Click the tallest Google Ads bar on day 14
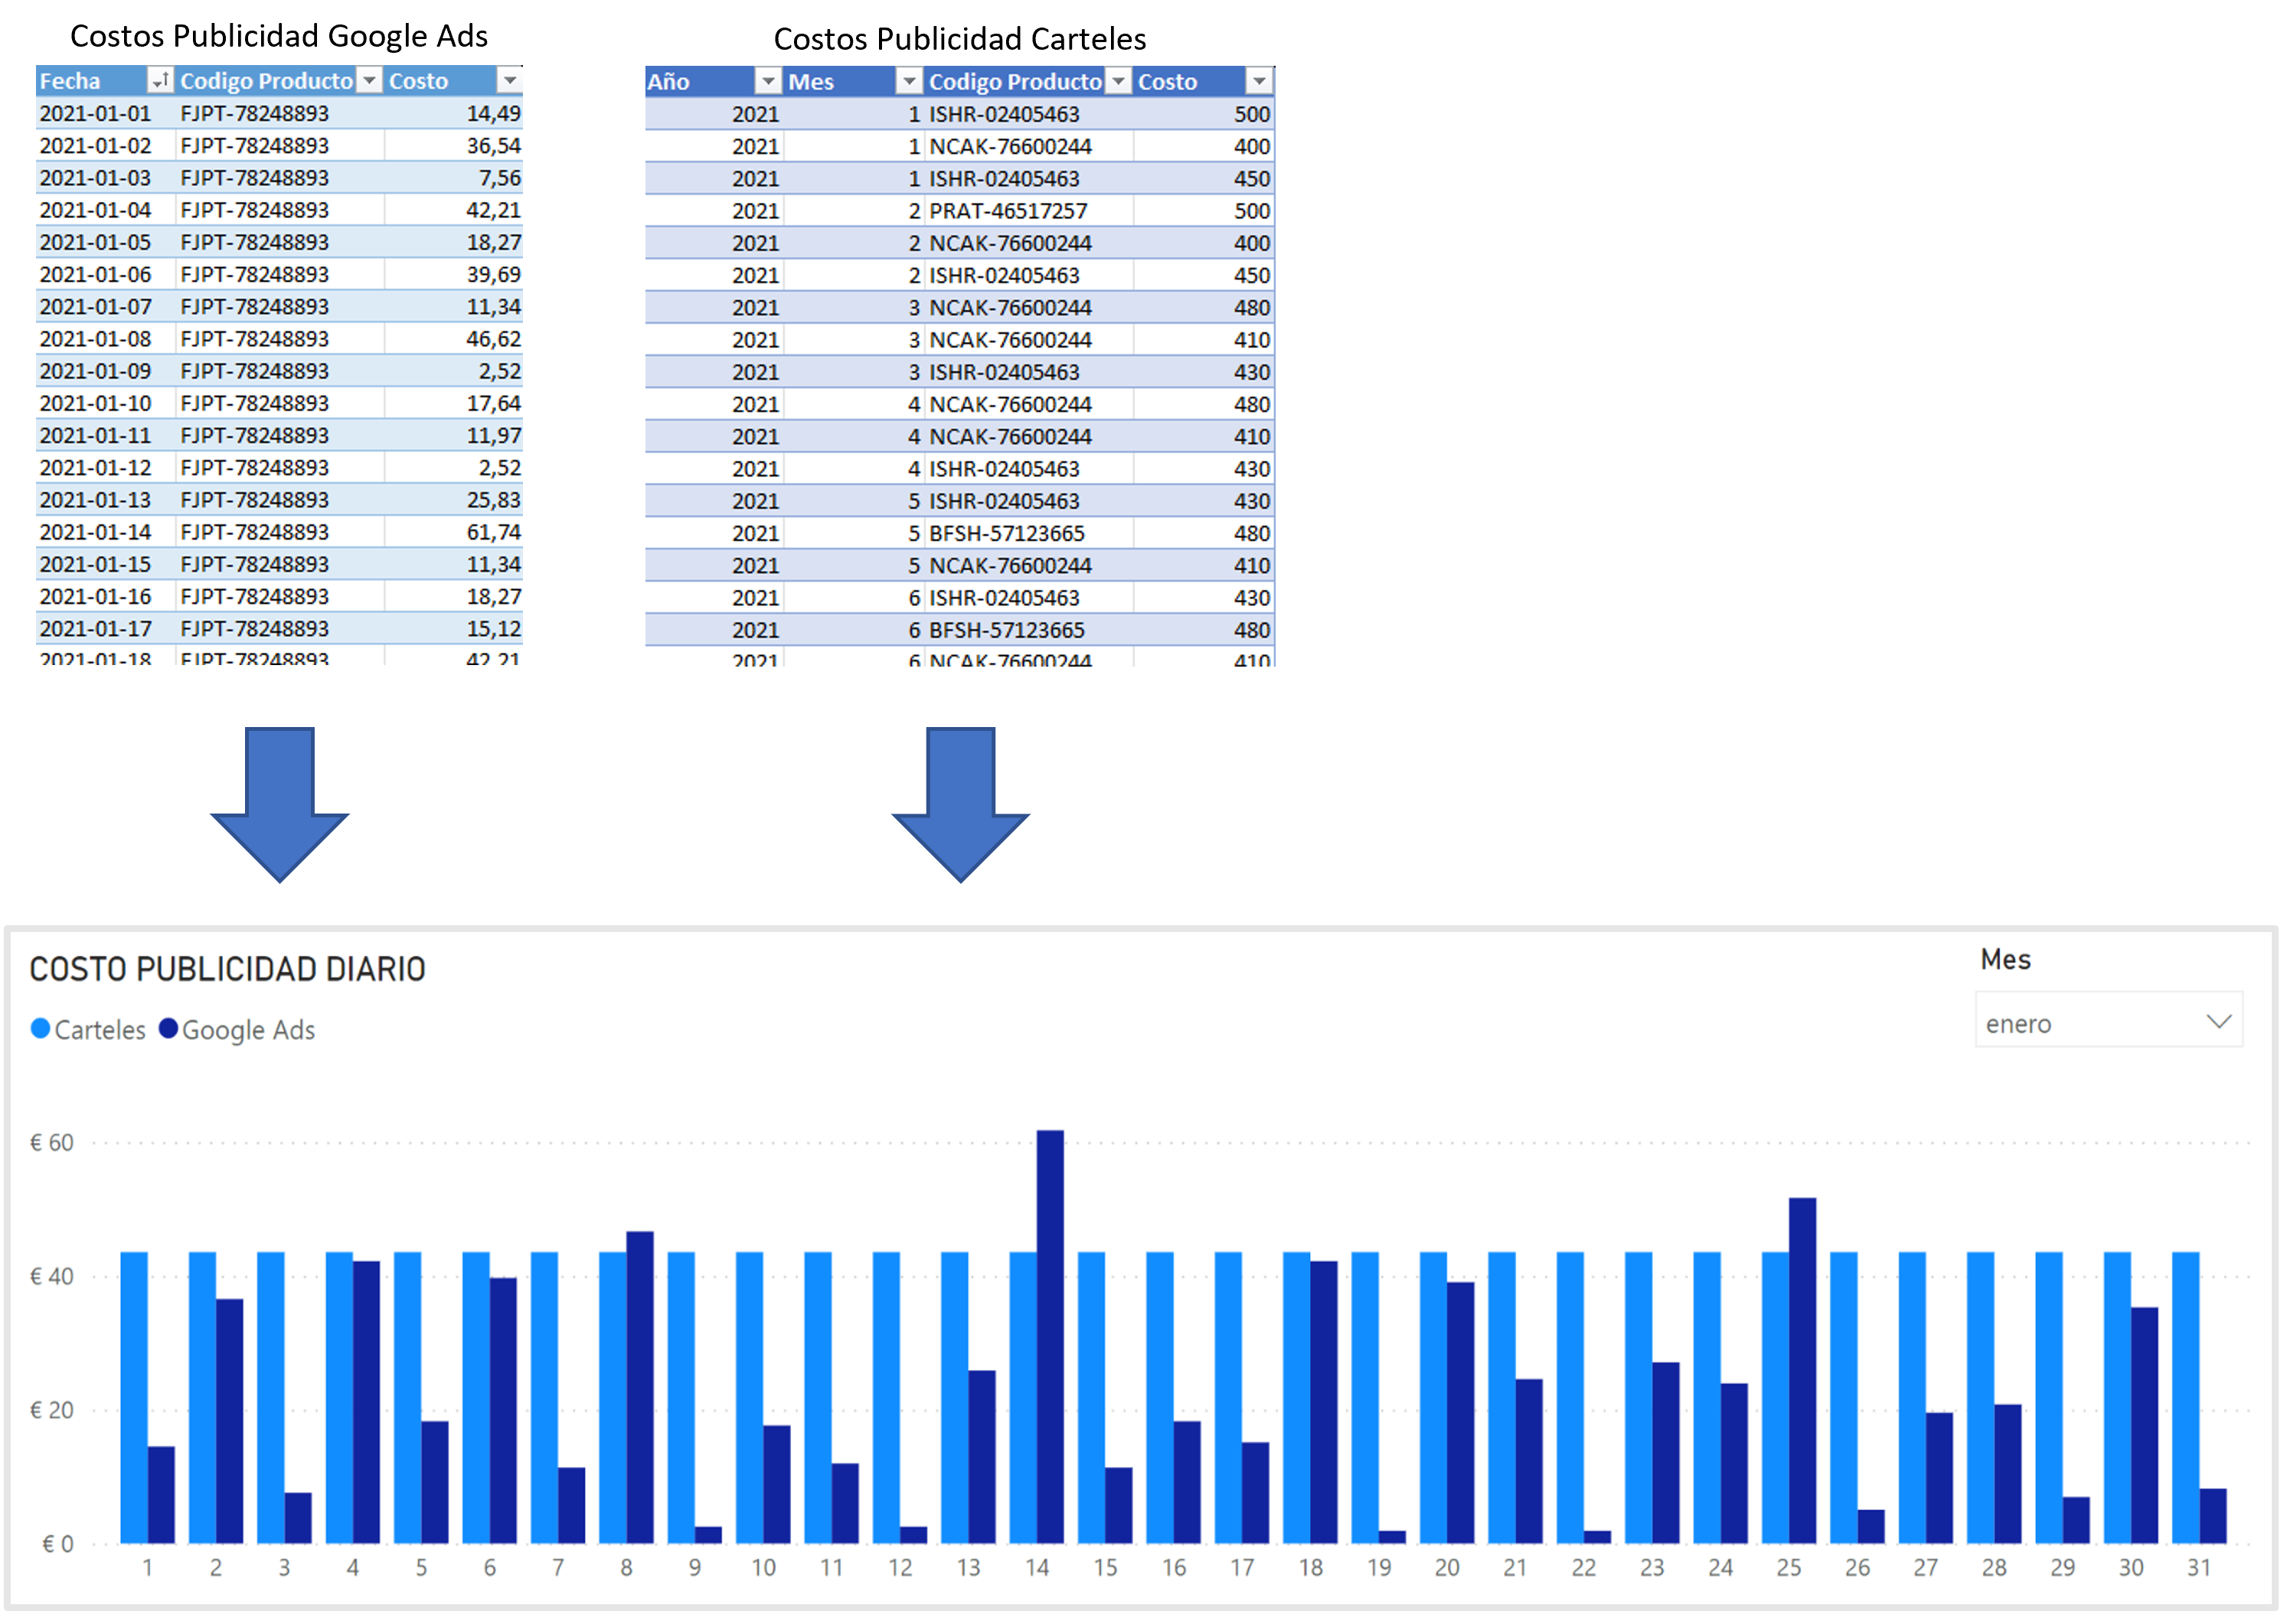This screenshot has width=2284, height=1624. pyautogui.click(x=1050, y=1340)
